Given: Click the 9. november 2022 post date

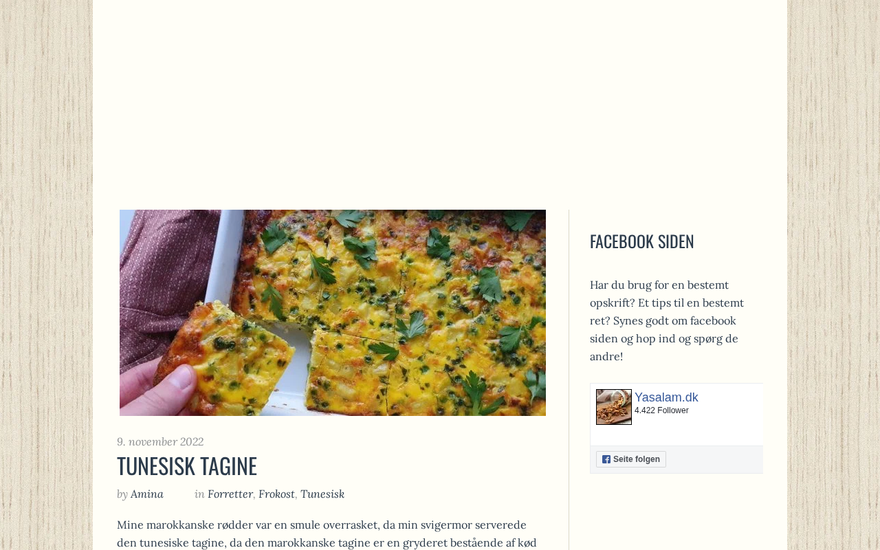Looking at the screenshot, I should [x=160, y=441].
